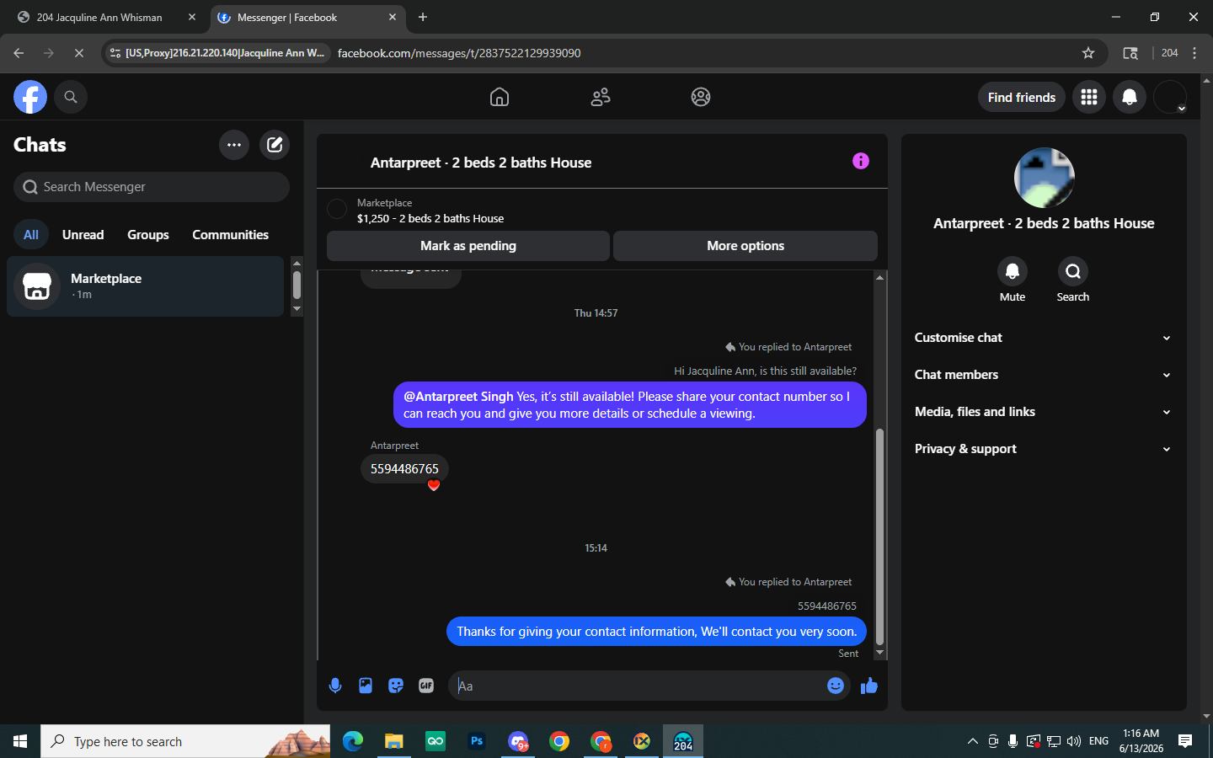Viewport: 1213px width, 758px height.
Task: Choose a GIF
Action: pos(426,686)
